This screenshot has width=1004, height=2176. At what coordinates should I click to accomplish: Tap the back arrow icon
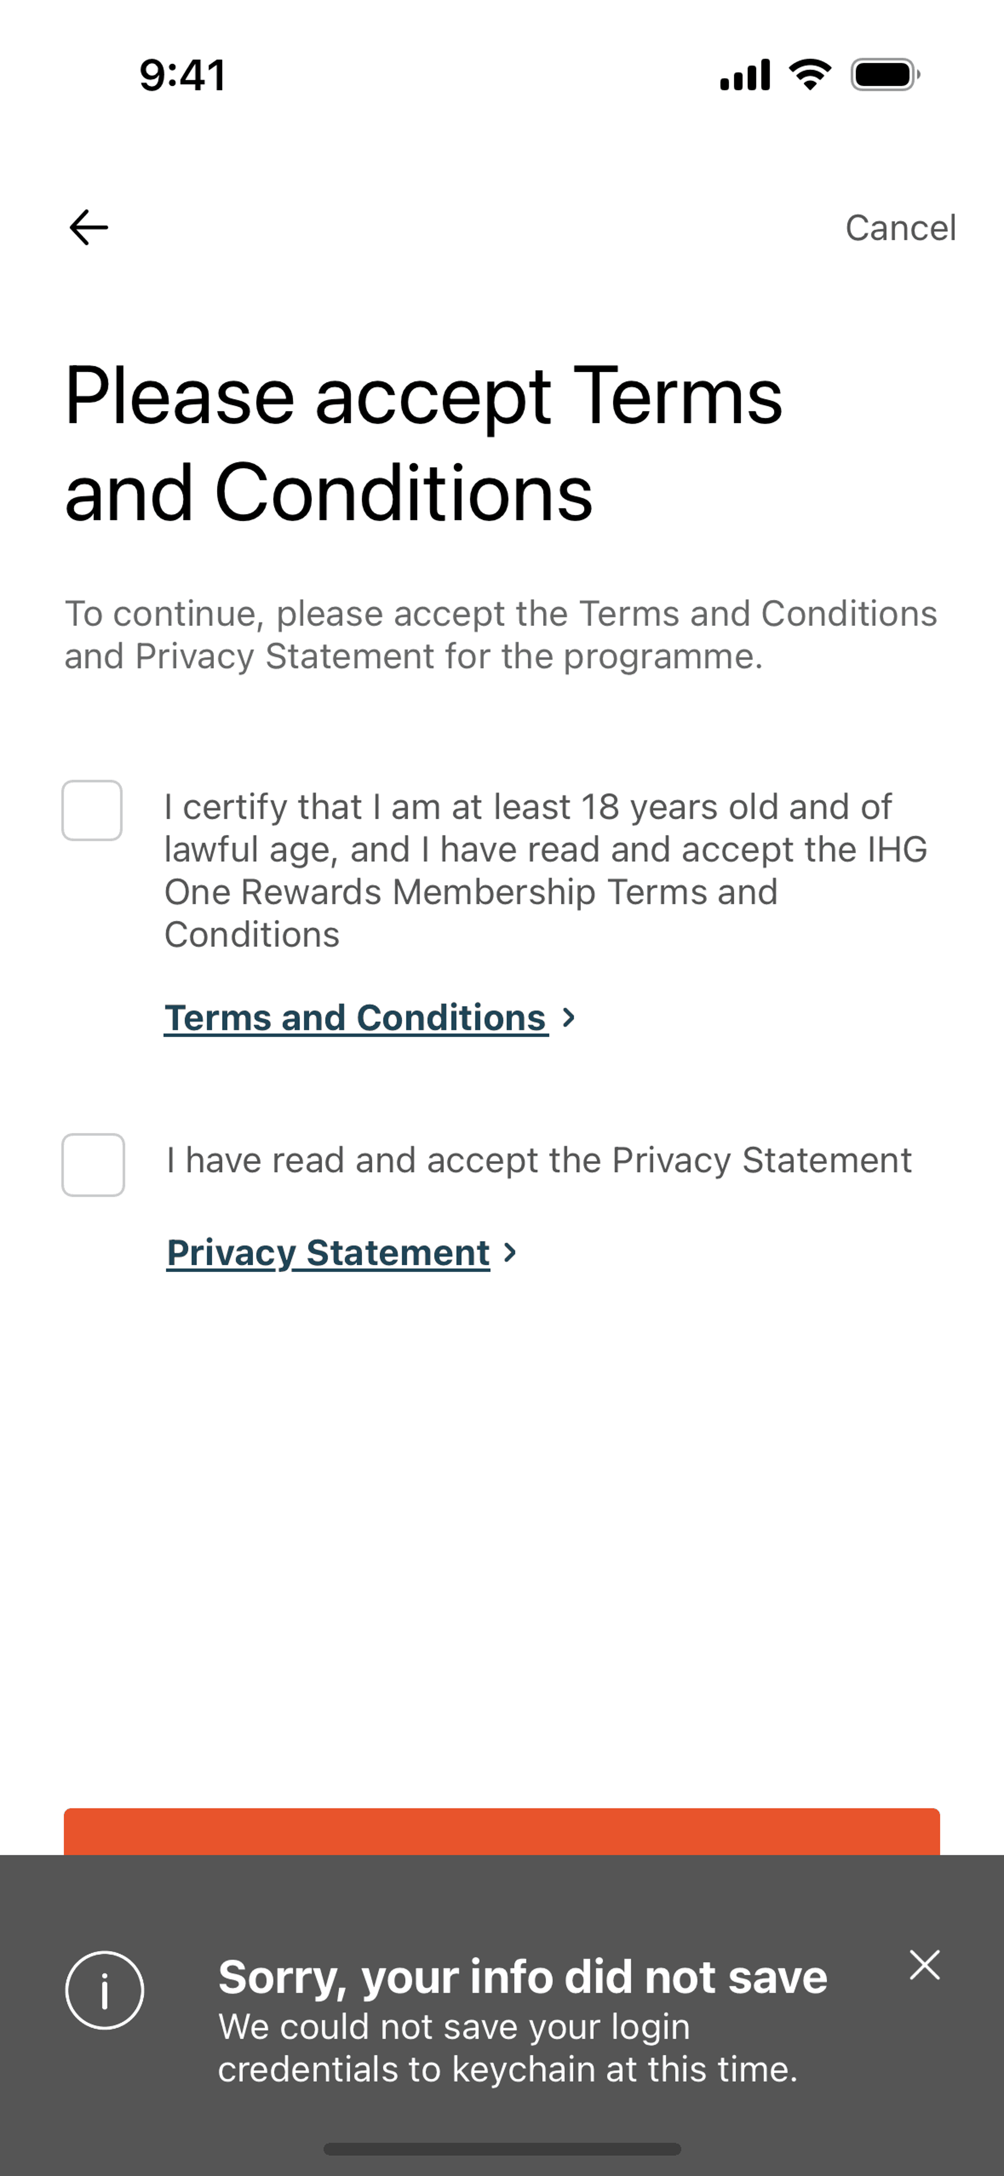pyautogui.click(x=88, y=227)
